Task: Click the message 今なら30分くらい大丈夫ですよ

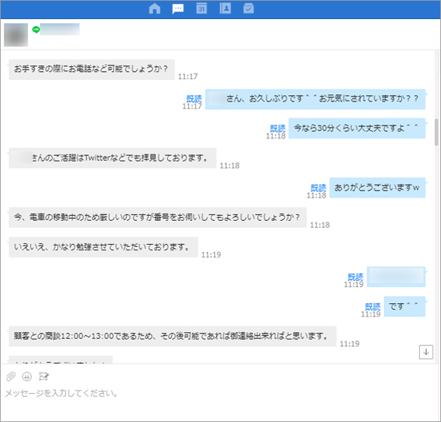Action: [x=356, y=128]
